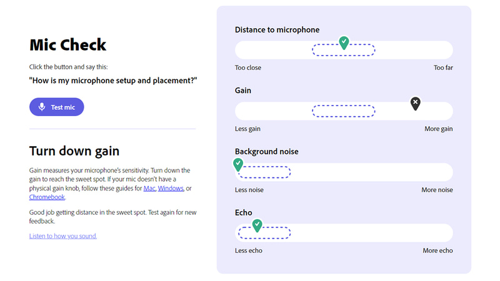
Task: Open the Mac gain guide link
Action: point(149,188)
